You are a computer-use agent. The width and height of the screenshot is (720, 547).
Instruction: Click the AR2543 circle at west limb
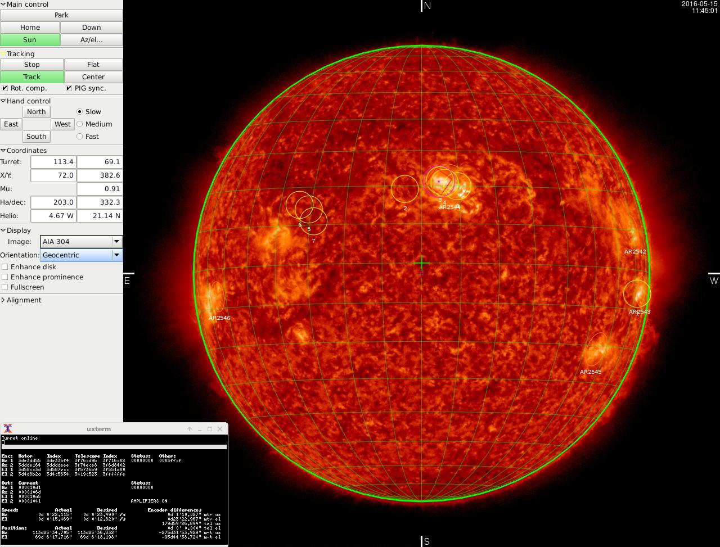point(637,294)
